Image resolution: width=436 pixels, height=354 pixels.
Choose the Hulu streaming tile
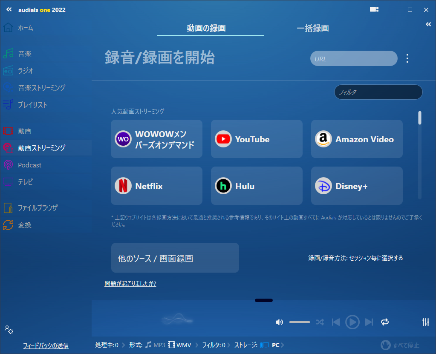pyautogui.click(x=257, y=186)
